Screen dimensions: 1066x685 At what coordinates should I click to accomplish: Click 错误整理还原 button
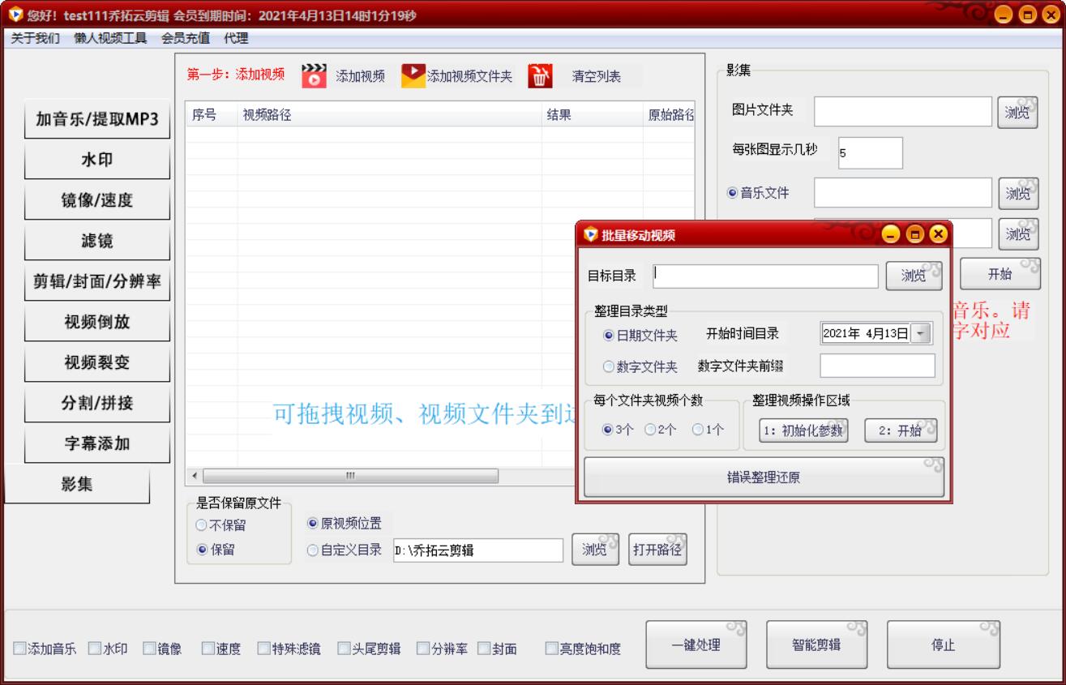[x=764, y=477]
